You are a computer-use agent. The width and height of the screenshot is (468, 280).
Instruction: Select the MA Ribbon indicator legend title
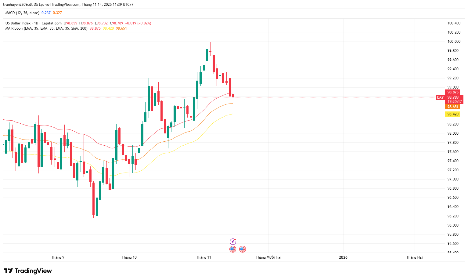pos(46,28)
